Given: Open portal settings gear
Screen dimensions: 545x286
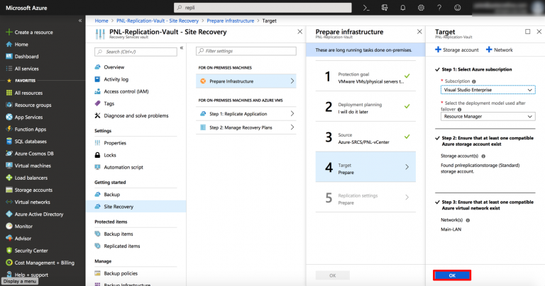Looking at the screenshot, I should click(x=421, y=8).
